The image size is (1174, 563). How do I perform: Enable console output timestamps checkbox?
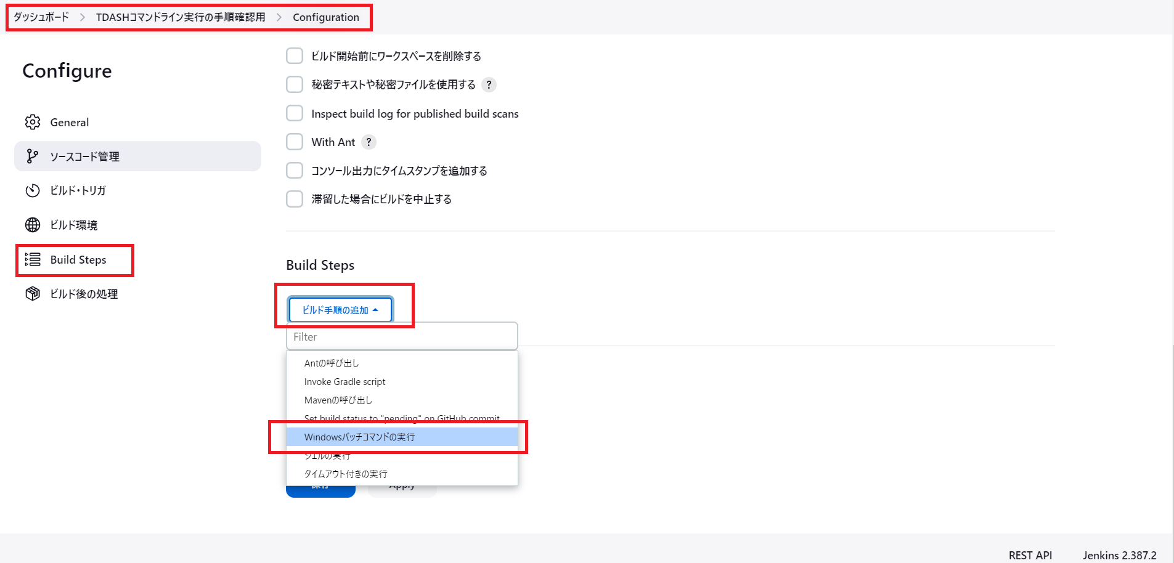pos(295,171)
